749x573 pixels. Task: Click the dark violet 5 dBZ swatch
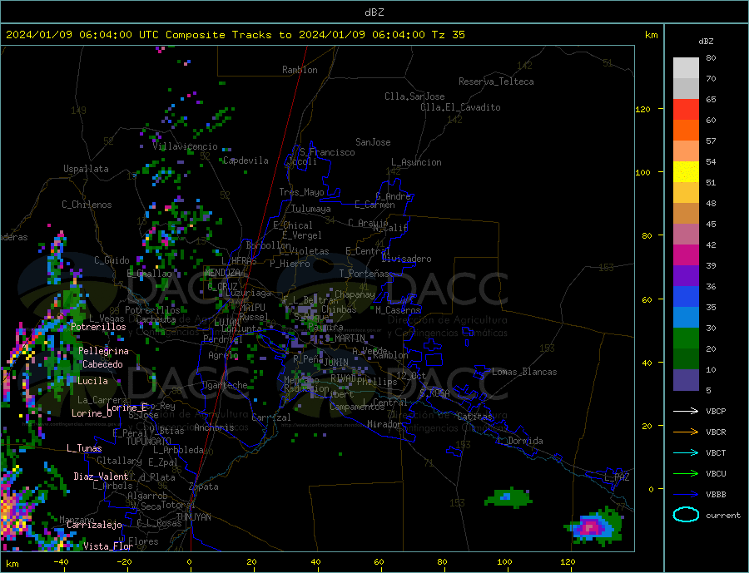tap(686, 379)
